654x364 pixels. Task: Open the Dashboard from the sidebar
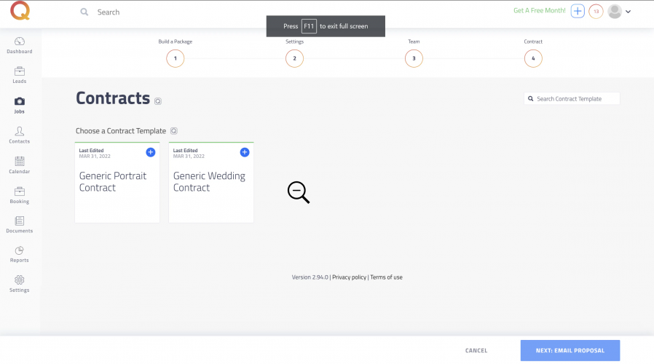point(20,45)
